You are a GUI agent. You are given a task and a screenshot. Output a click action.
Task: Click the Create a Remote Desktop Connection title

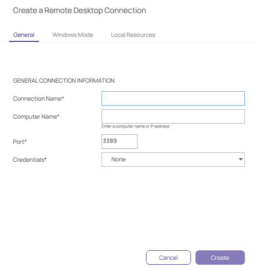pyautogui.click(x=80, y=10)
